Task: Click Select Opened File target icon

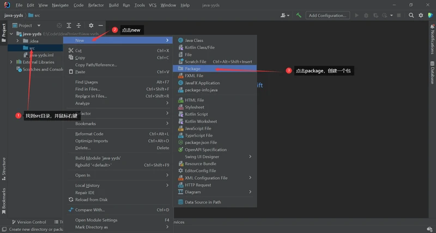Action: coord(58,26)
